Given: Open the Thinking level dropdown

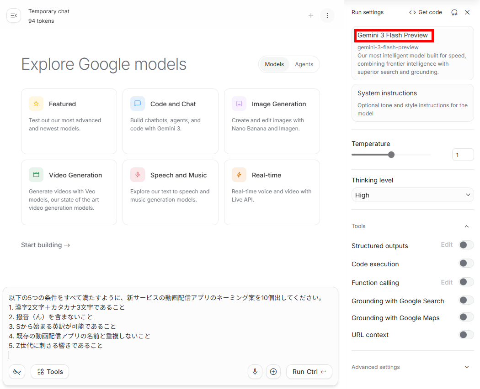Looking at the screenshot, I should (x=413, y=195).
